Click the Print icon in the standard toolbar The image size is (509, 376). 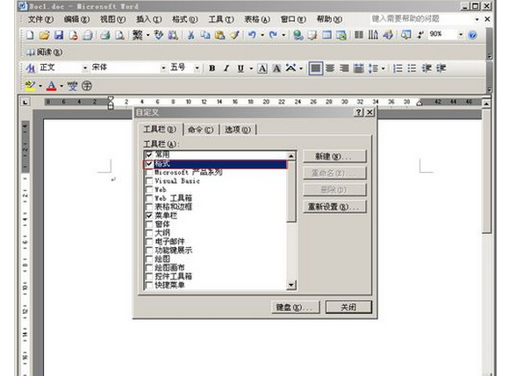pyautogui.click(x=105, y=35)
